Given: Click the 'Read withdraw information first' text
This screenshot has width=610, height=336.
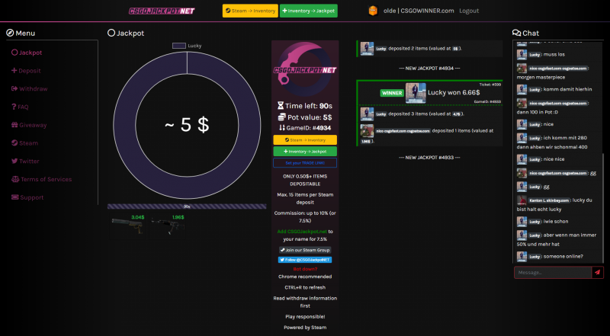Looking at the screenshot, I should point(305,302).
